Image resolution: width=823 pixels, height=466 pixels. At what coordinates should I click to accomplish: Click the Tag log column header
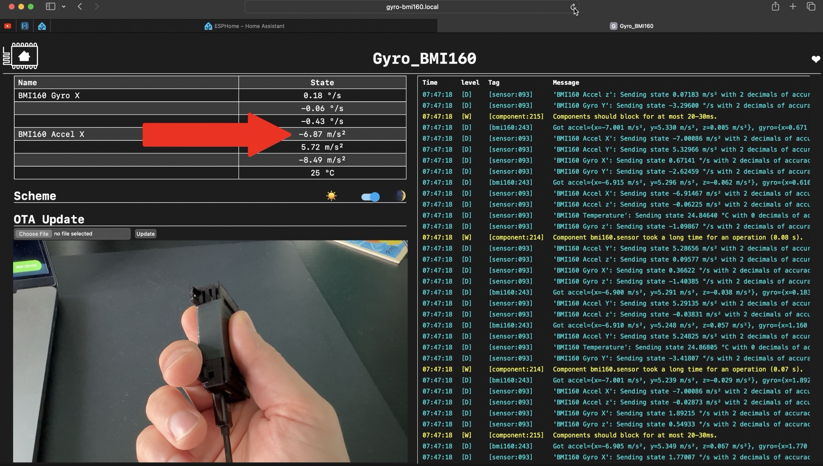coord(494,83)
